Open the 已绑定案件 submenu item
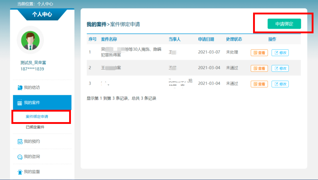The height and width of the screenshot is (180, 318). coord(35,127)
